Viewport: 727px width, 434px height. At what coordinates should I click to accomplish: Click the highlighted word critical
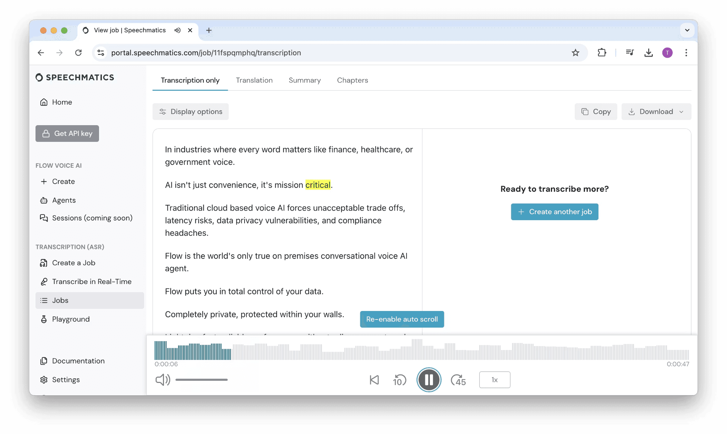click(318, 185)
